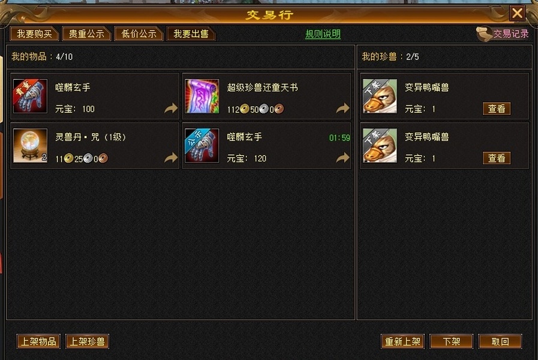538x360 pixels.
Task: Click the second 变异鸭嘴兽 pet portrait
Action: (380, 146)
